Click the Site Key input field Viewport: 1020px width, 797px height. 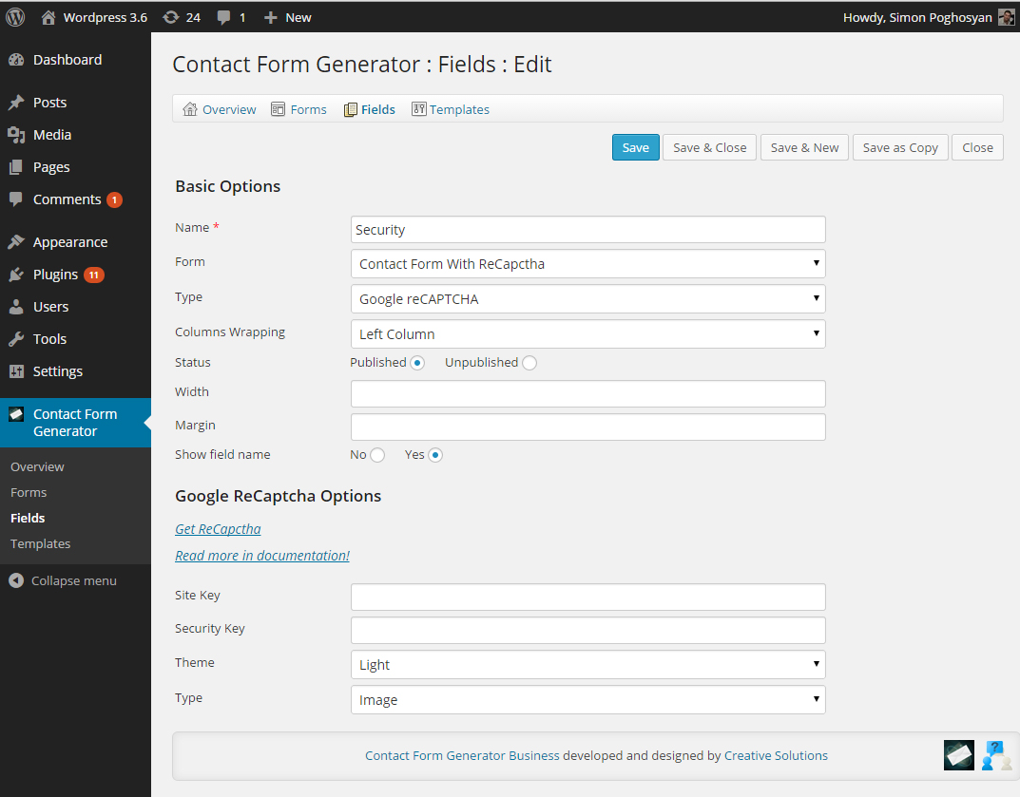[588, 597]
